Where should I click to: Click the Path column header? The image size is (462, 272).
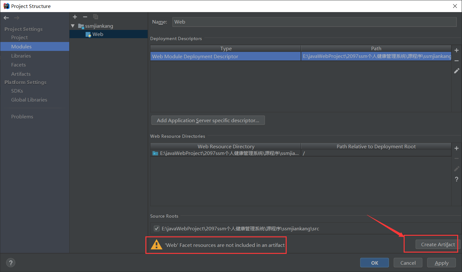(x=376, y=48)
